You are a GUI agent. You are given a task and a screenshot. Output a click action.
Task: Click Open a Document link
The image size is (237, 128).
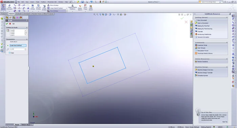(203, 23)
